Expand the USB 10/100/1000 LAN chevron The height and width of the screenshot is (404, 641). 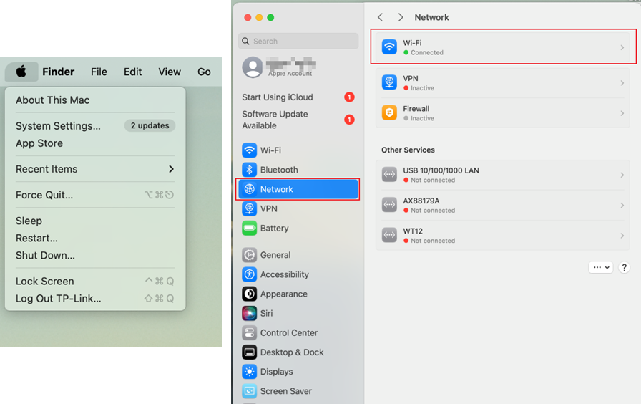pos(622,175)
